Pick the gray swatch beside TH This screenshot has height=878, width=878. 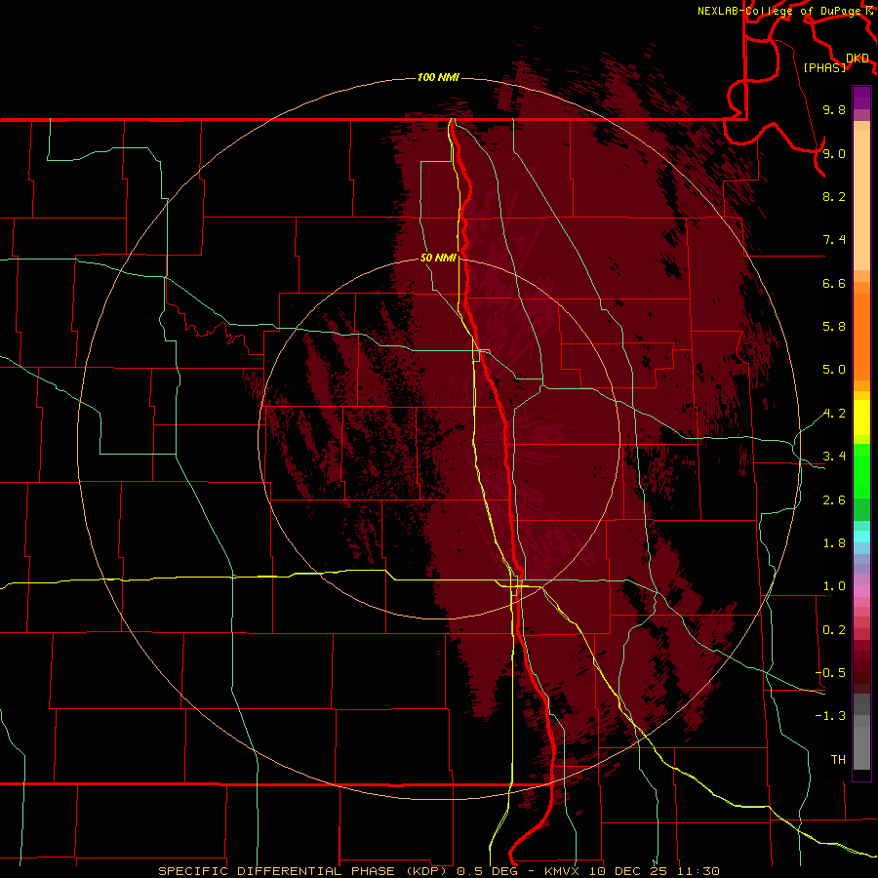(x=861, y=750)
